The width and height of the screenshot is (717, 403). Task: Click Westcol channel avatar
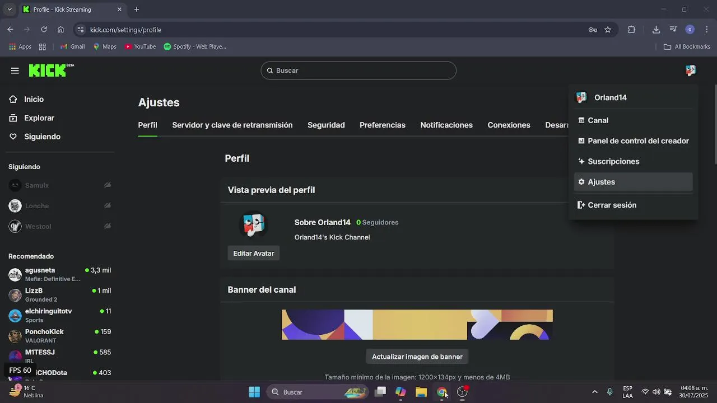(15, 226)
